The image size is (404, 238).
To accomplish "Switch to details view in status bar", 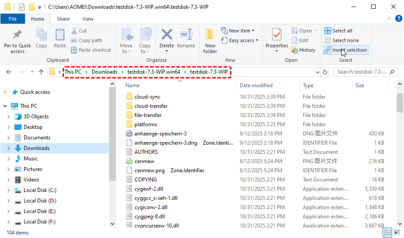I will tap(388, 232).
